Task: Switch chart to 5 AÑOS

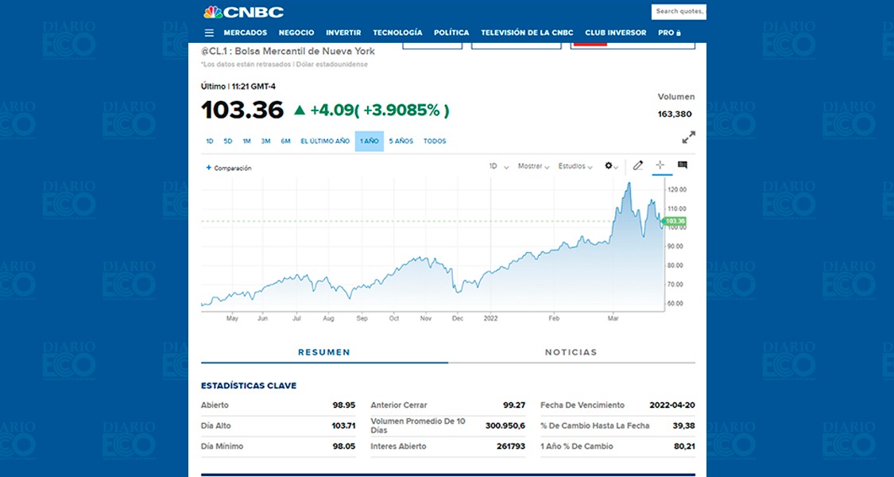Action: point(401,142)
